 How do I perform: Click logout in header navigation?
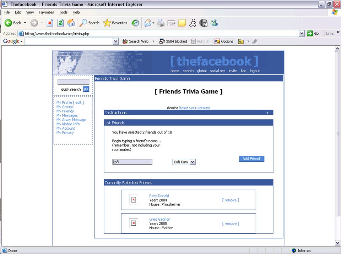(x=255, y=71)
